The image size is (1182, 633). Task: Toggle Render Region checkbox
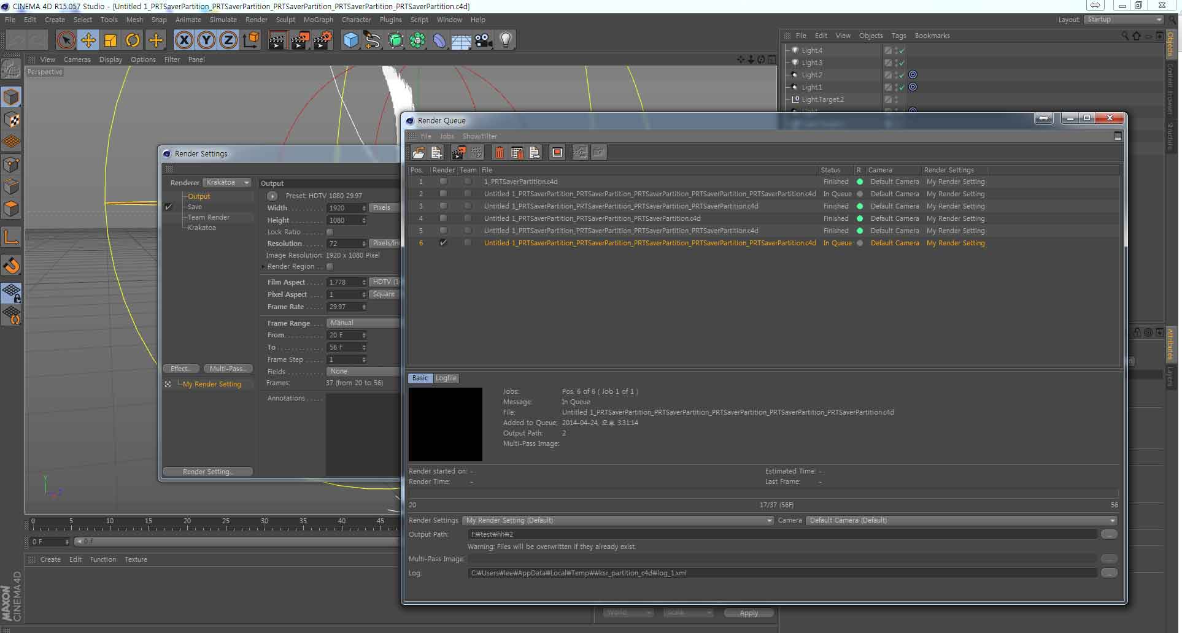[x=330, y=266]
